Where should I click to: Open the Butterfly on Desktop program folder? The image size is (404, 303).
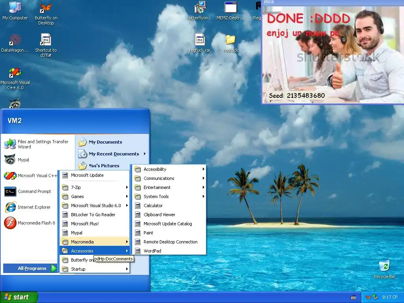(x=77, y=260)
